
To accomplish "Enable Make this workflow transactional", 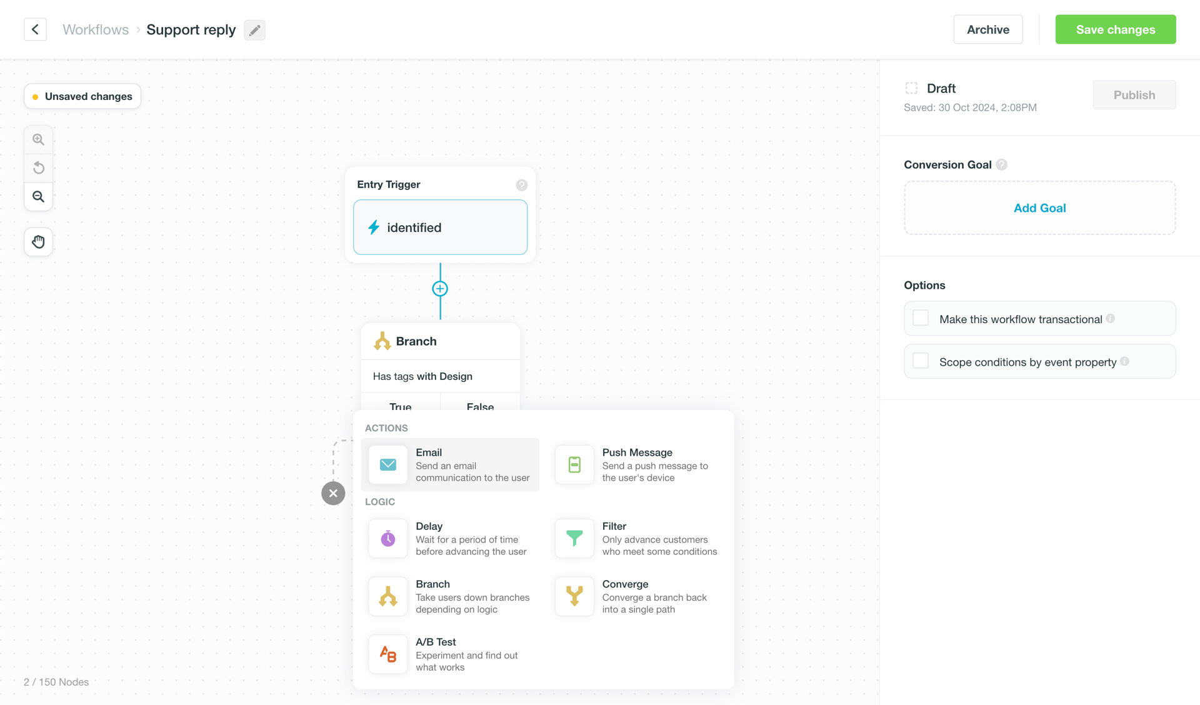I will tap(920, 317).
